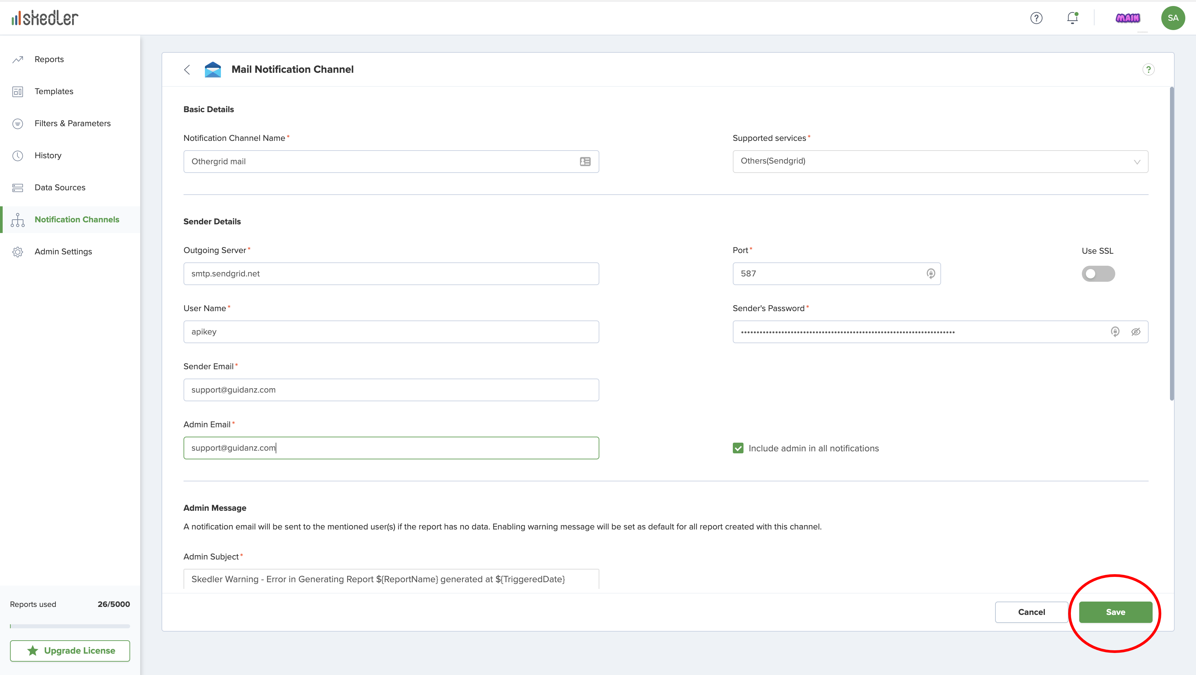The height and width of the screenshot is (675, 1196).
Task: Show the sender's password with eye icon
Action: (1135, 332)
